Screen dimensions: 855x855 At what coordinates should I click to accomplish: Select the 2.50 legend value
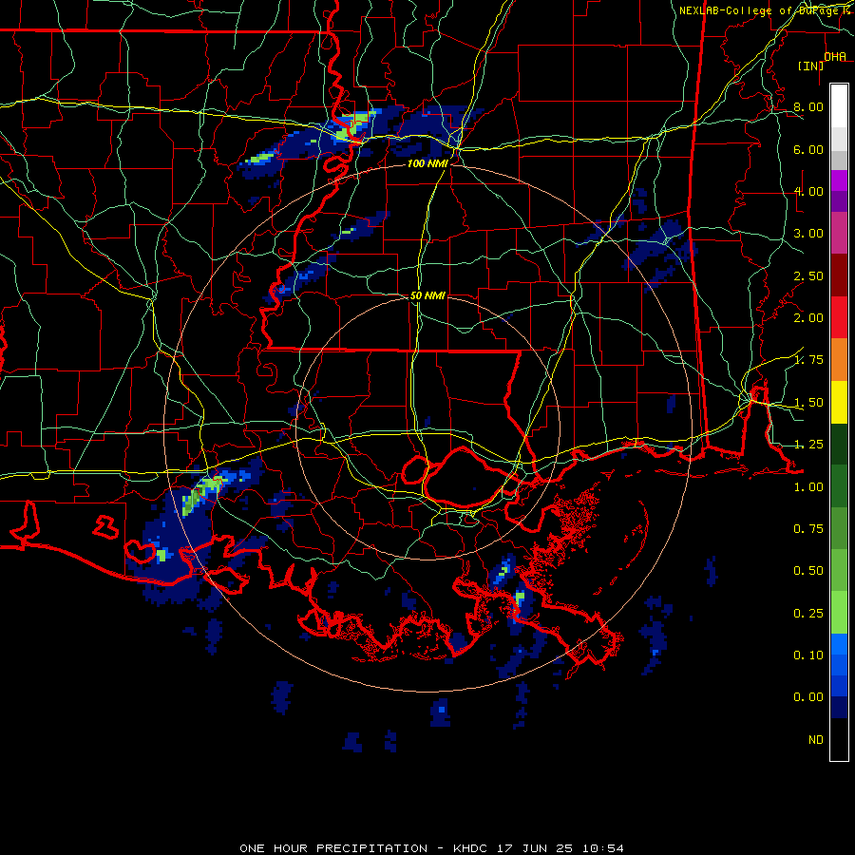[808, 275]
